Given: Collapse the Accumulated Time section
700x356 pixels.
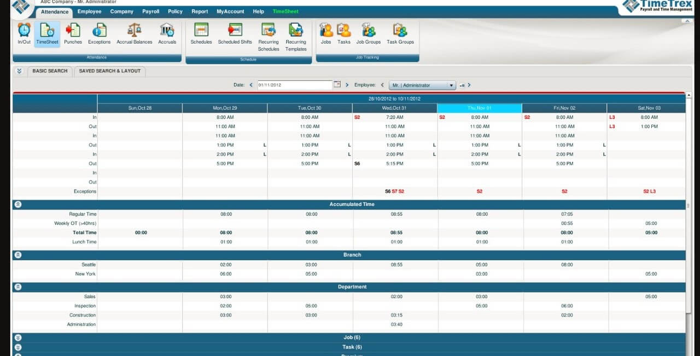Looking at the screenshot, I should tap(18, 204).
